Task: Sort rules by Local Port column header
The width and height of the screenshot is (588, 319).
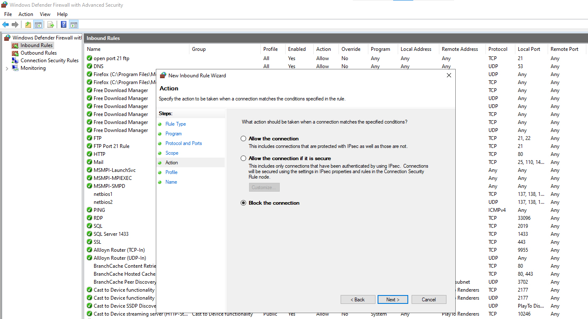Action: click(x=529, y=49)
